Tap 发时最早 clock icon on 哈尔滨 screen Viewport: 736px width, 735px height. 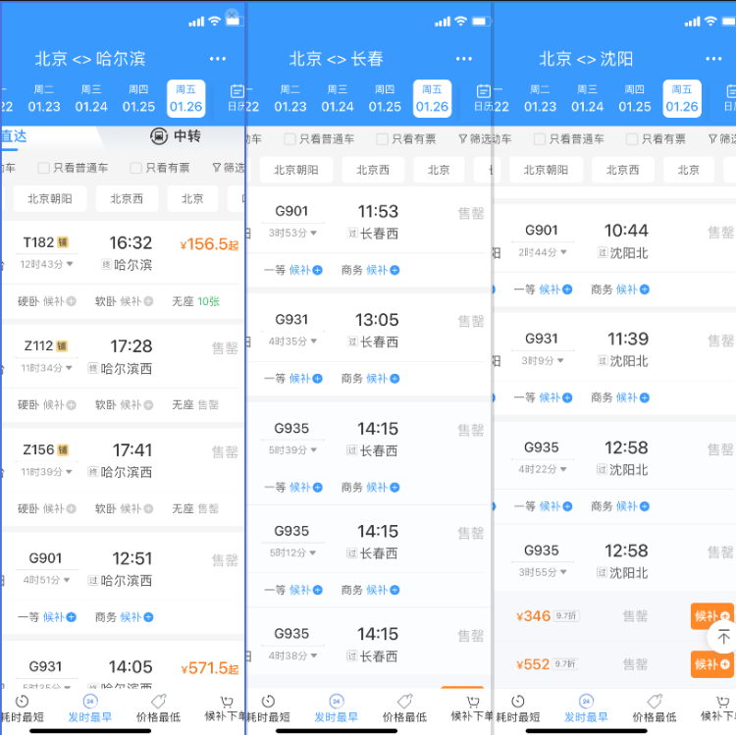90,702
